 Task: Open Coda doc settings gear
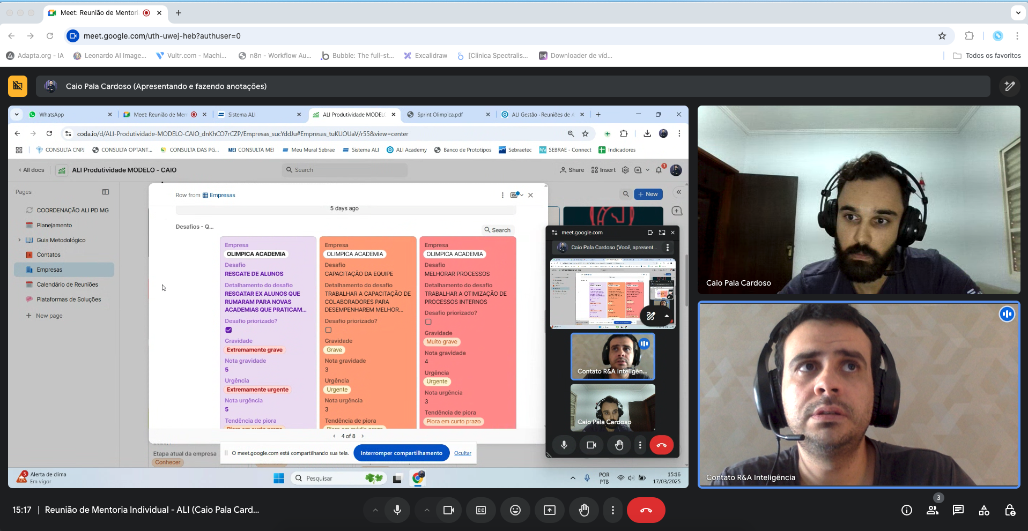(625, 170)
